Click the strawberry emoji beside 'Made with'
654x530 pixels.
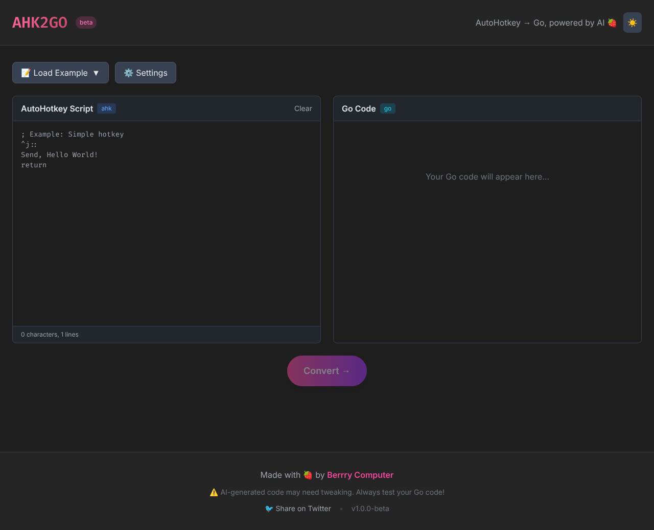(x=308, y=475)
